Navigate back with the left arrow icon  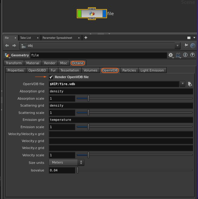7,46
